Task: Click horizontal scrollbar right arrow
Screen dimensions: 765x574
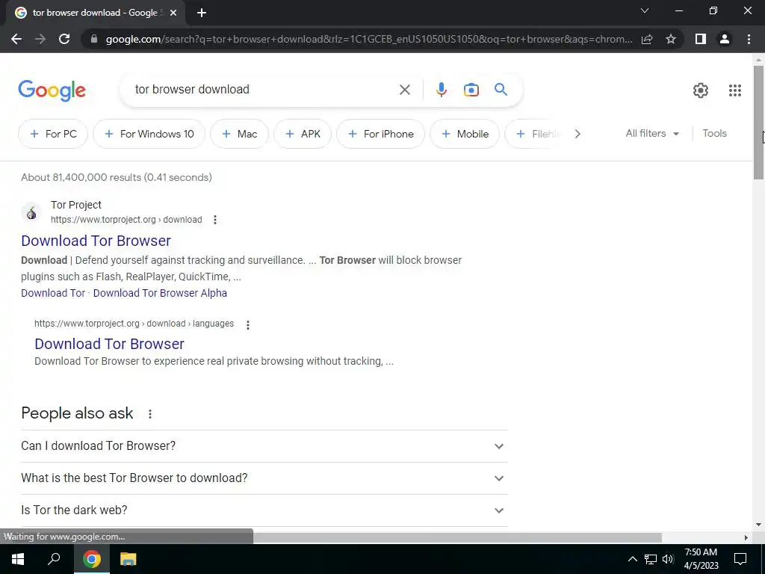Action: pyautogui.click(x=746, y=537)
